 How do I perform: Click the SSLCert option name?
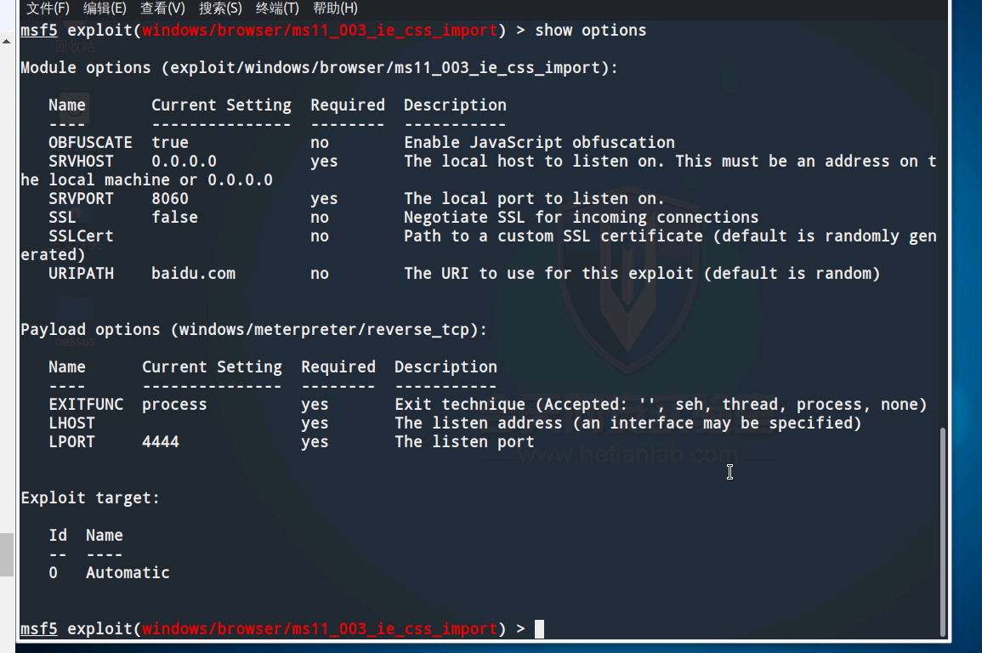81,236
